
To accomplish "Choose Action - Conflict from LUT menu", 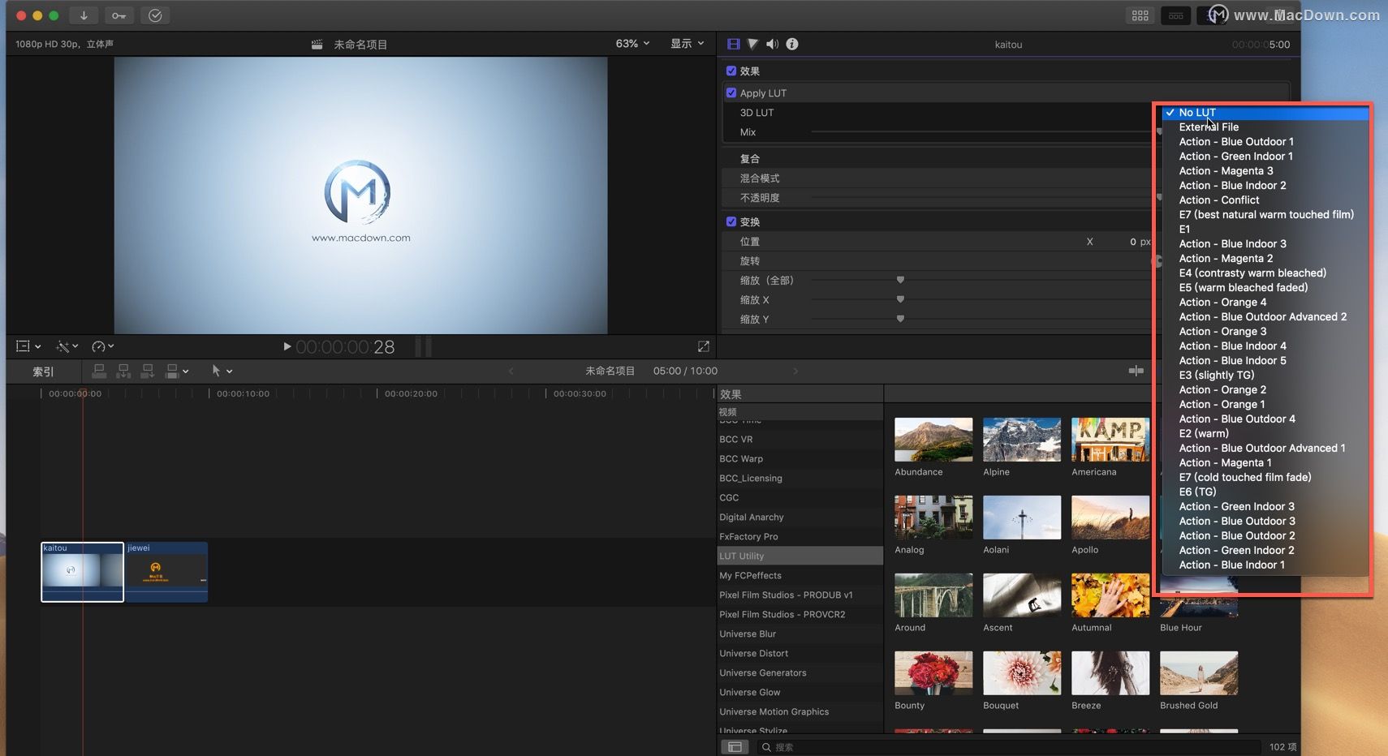I will (1219, 200).
